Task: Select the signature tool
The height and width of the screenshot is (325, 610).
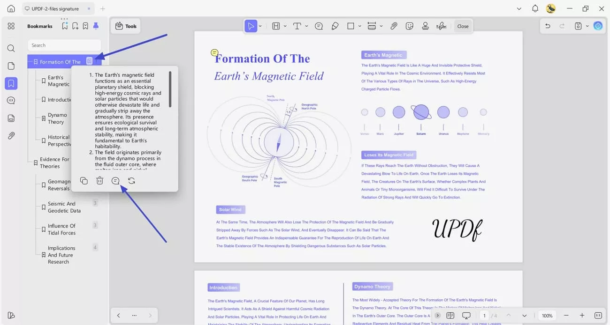Action: pos(441,26)
